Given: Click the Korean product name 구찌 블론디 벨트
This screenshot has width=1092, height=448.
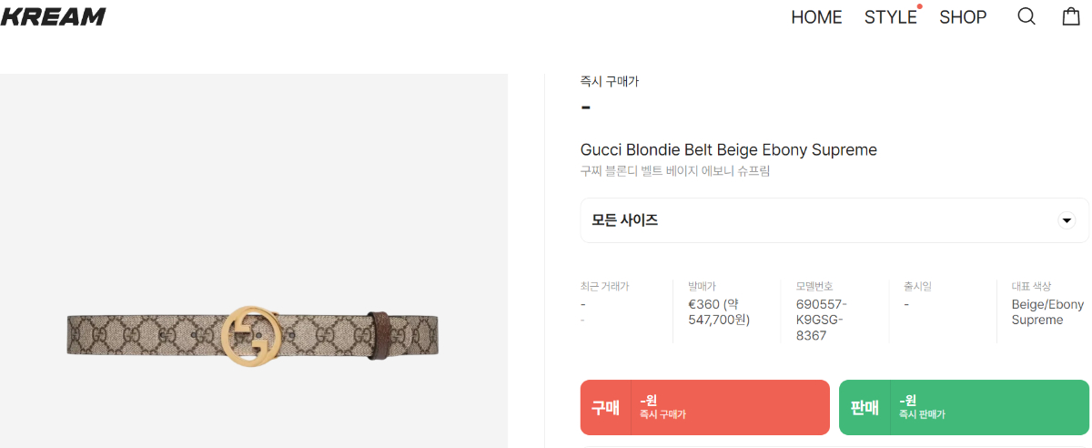Looking at the screenshot, I should 674,171.
